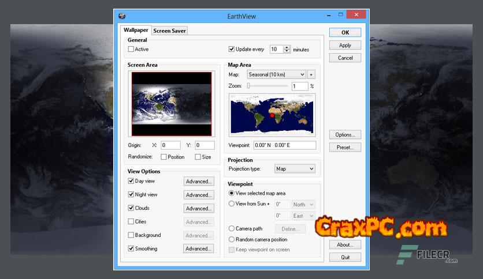Click the plus button beside Map dropdown
Viewport: 483px width, 279px height.
tap(311, 74)
